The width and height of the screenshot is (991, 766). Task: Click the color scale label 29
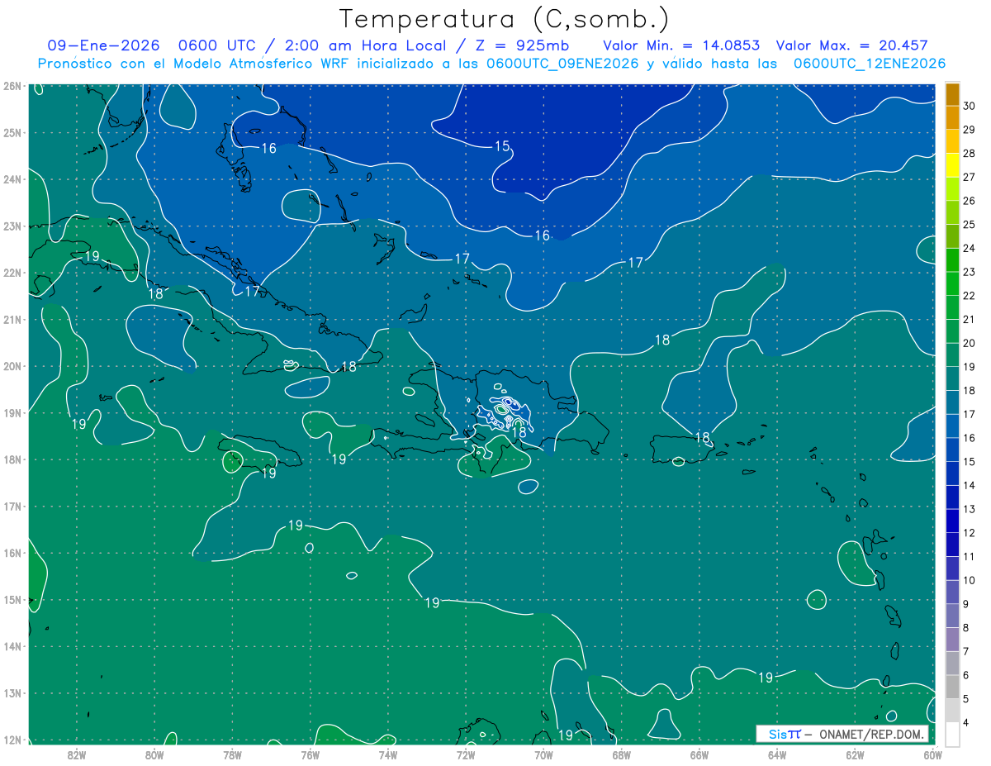click(970, 129)
